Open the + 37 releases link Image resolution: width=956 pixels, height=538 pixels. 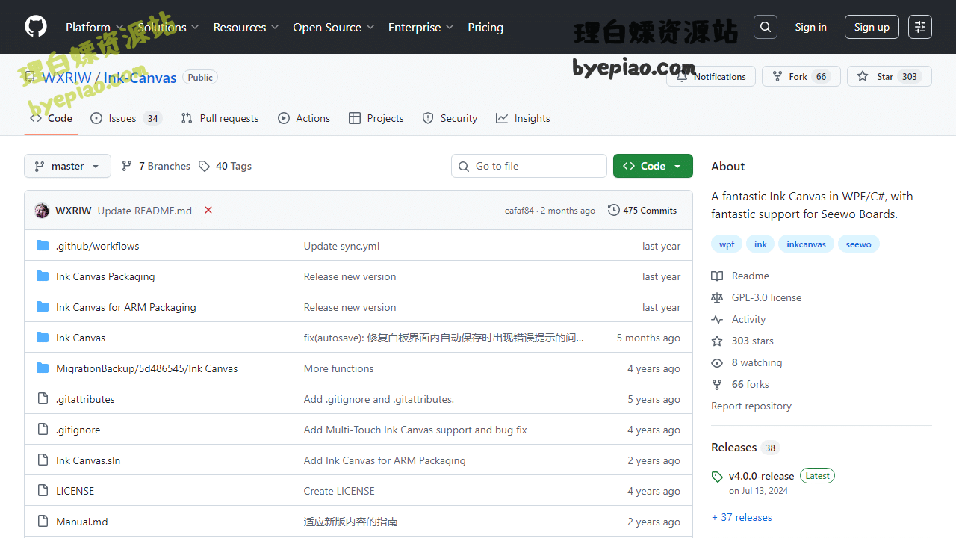742,517
